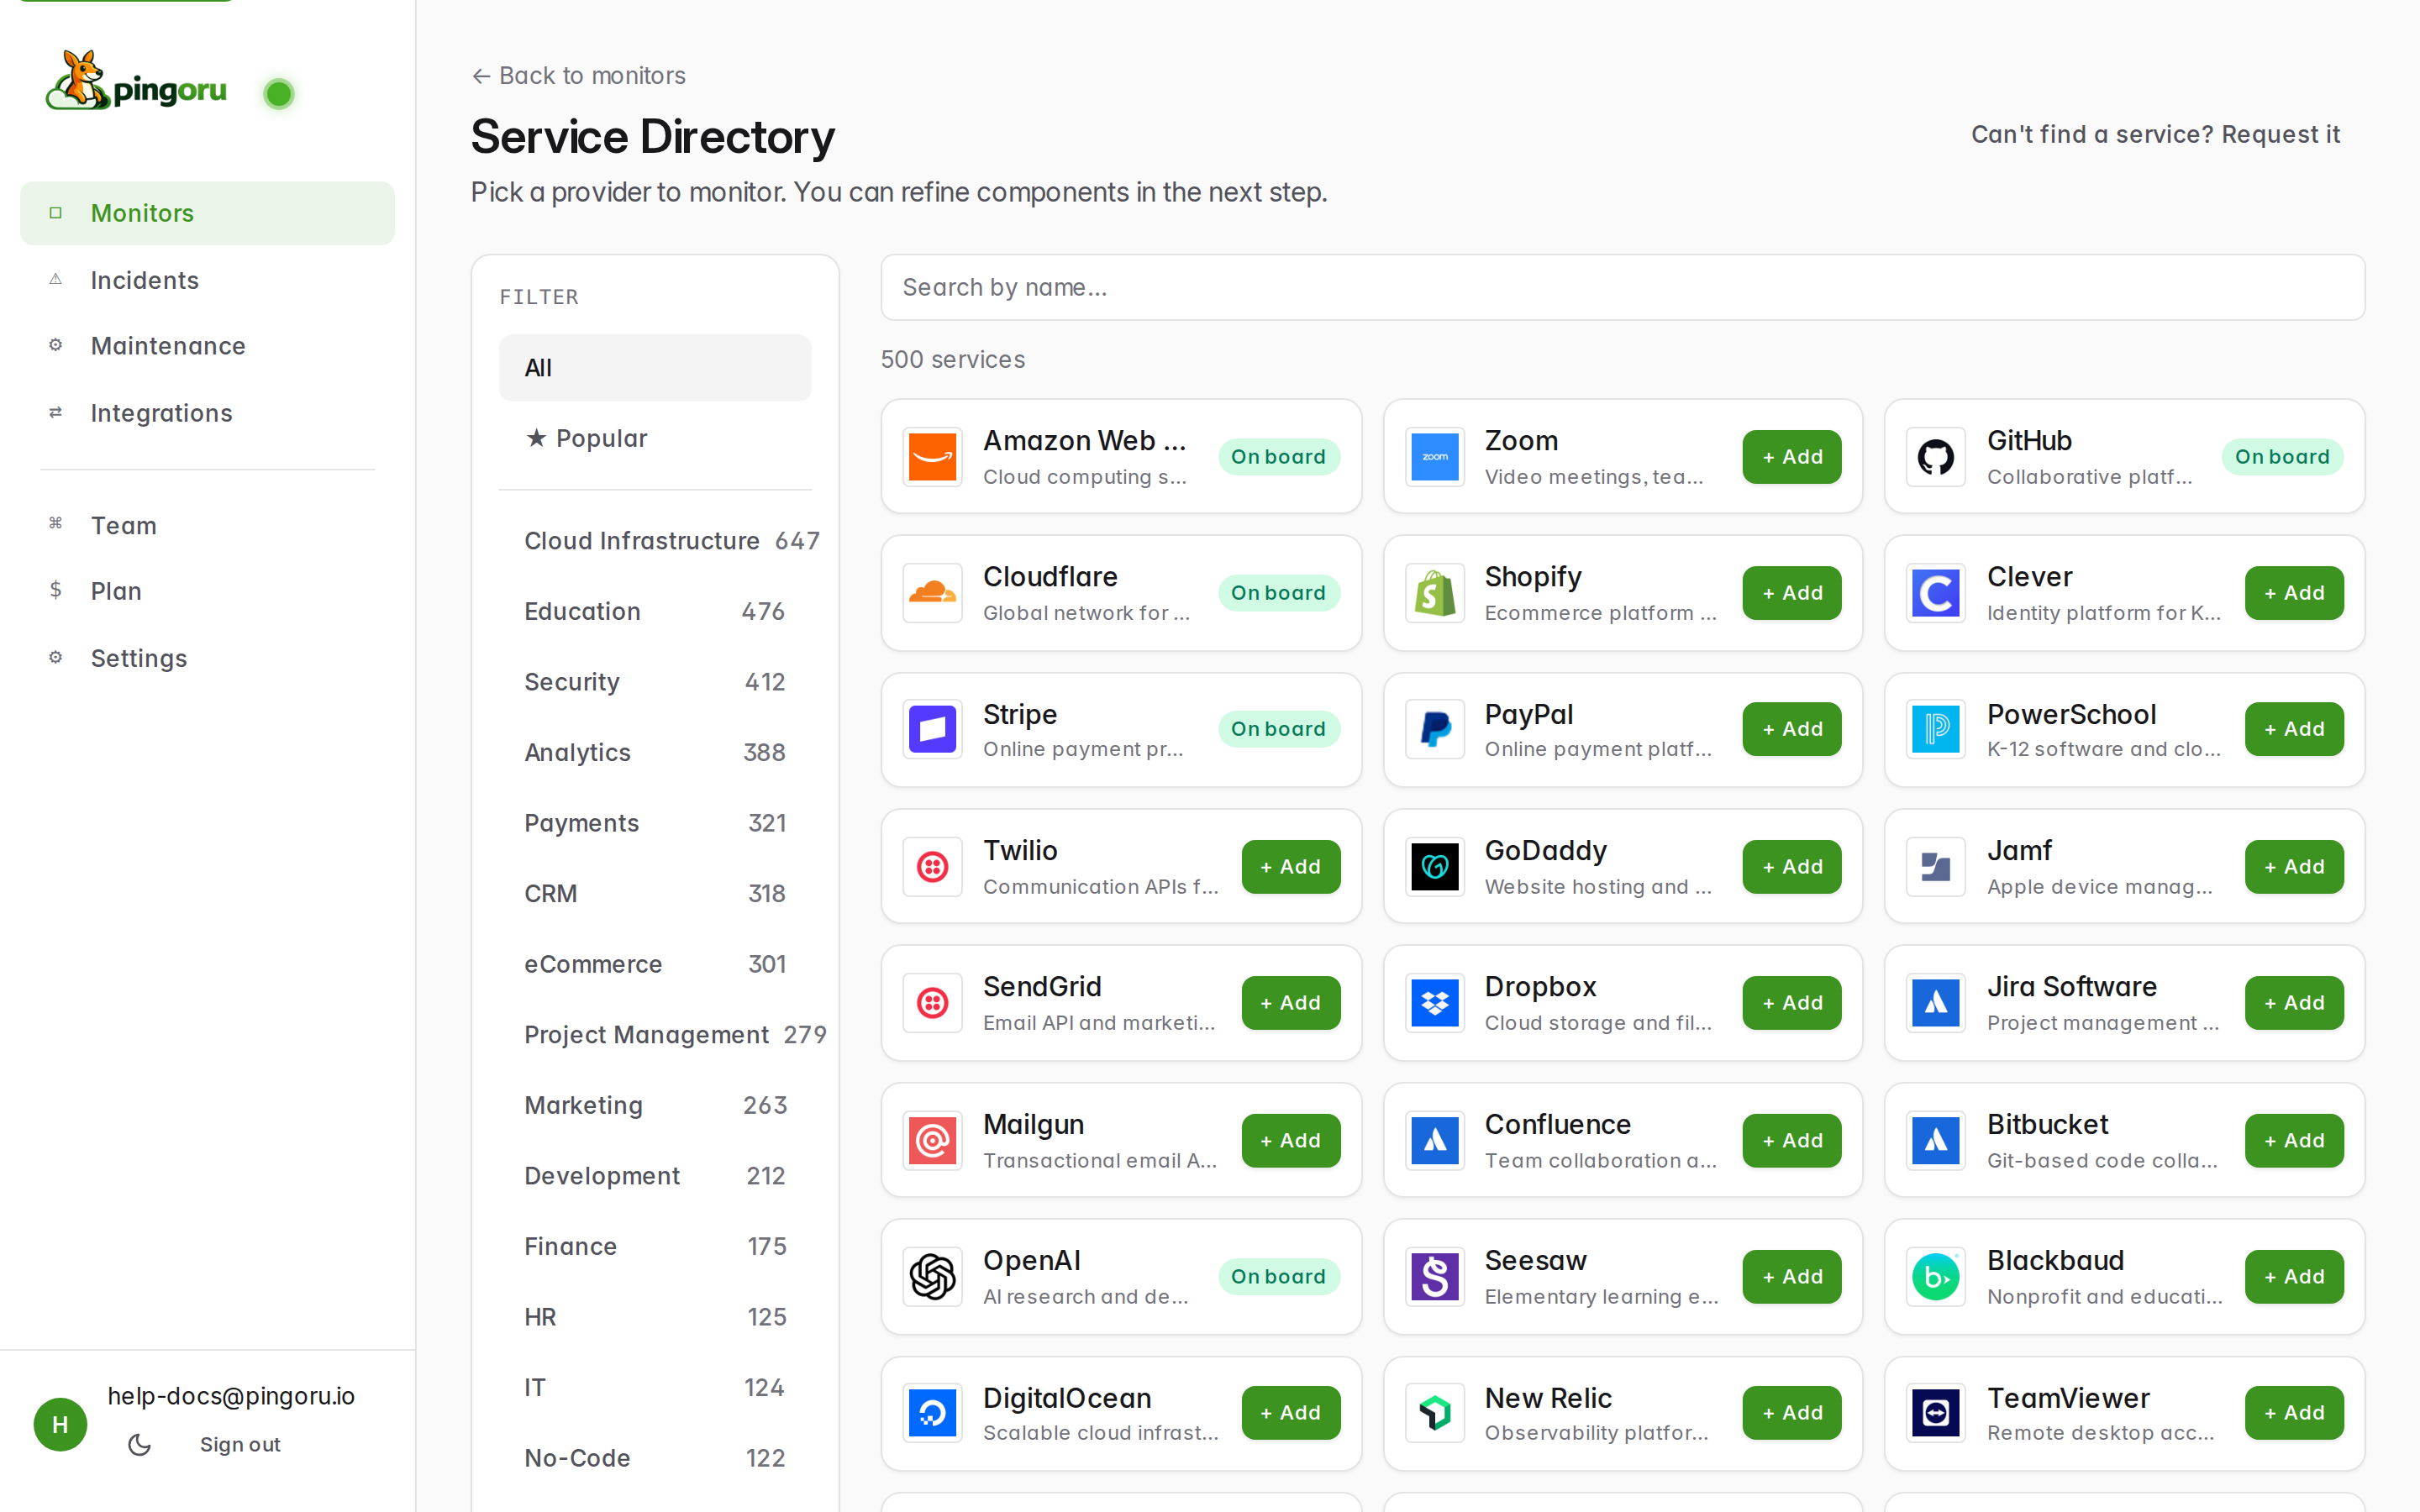Image resolution: width=2420 pixels, height=1512 pixels.
Task: Open the user avatar circle labeled H
Action: pos(60,1424)
